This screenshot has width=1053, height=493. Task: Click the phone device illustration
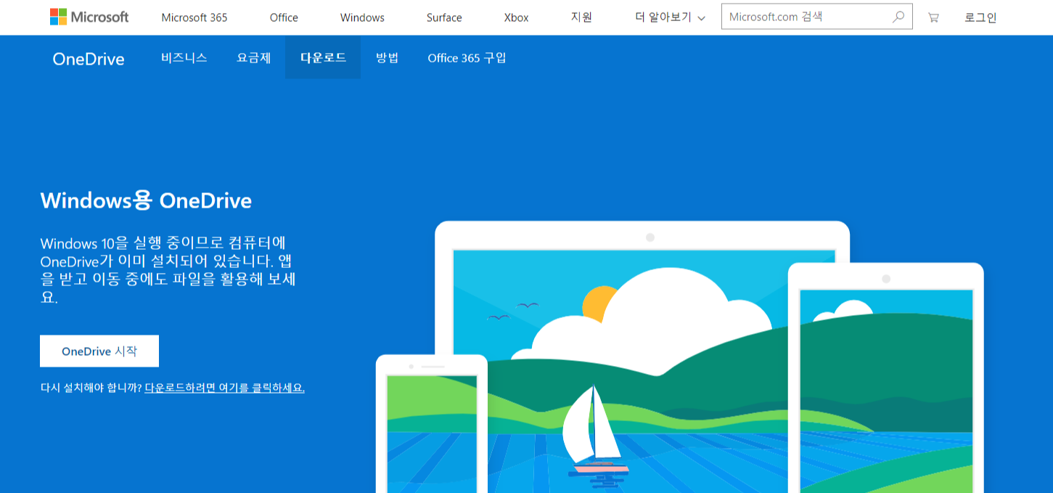point(432,424)
